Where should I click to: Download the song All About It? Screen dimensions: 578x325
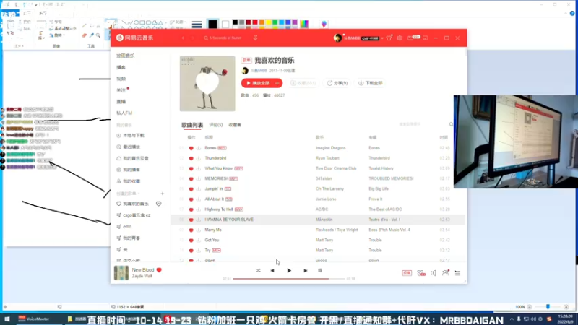(x=199, y=199)
